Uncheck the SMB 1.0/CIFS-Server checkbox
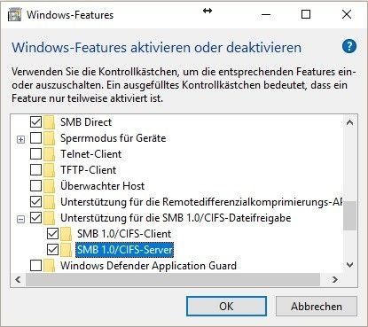Viewport: 368px width, 327px height. pyautogui.click(x=52, y=250)
